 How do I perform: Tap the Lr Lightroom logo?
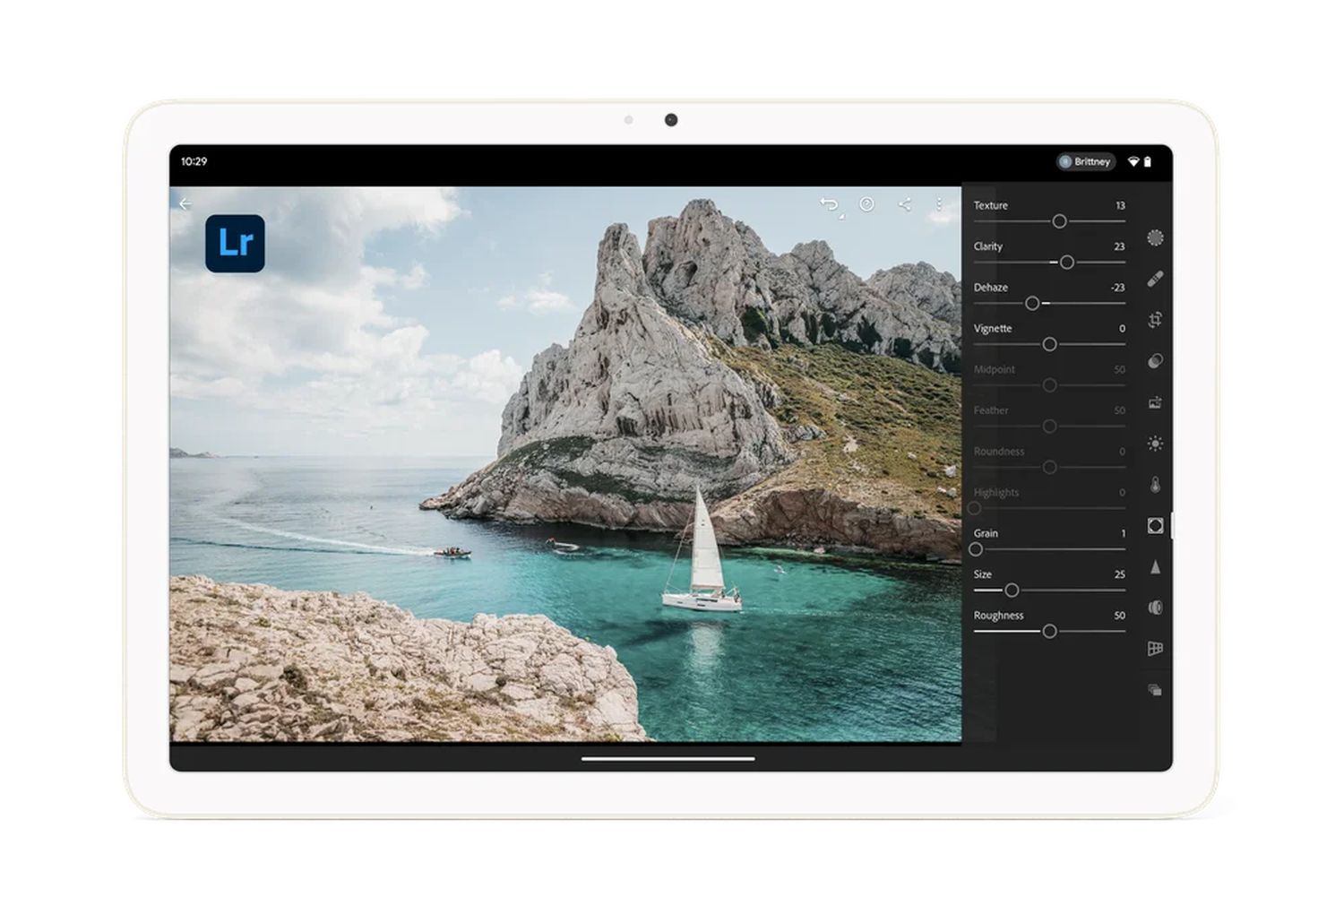(x=235, y=243)
